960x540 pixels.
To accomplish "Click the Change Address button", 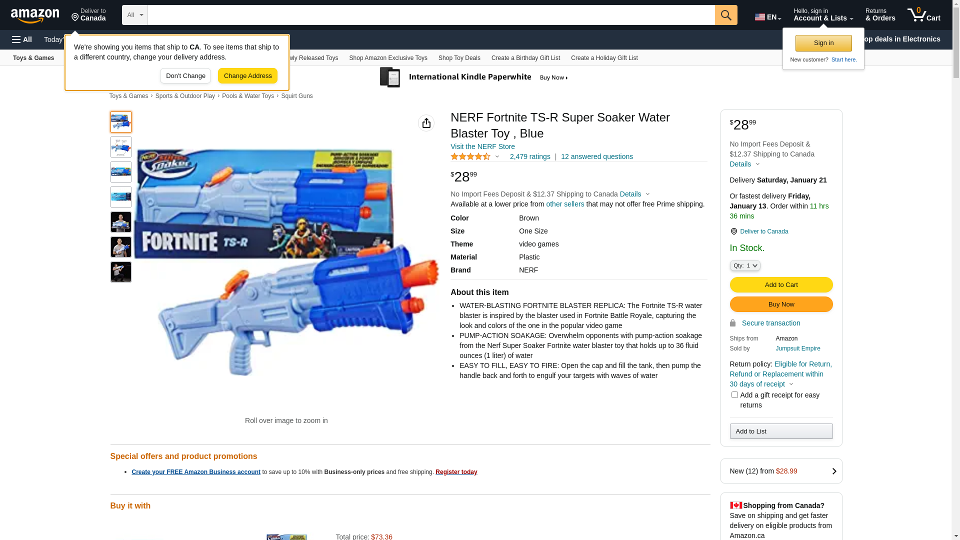I will pos(248,76).
